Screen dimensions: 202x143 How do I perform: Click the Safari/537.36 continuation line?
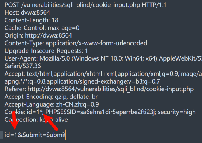point(23,66)
